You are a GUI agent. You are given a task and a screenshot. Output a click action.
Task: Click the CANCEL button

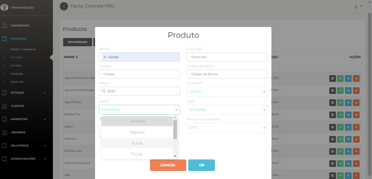(x=168, y=165)
